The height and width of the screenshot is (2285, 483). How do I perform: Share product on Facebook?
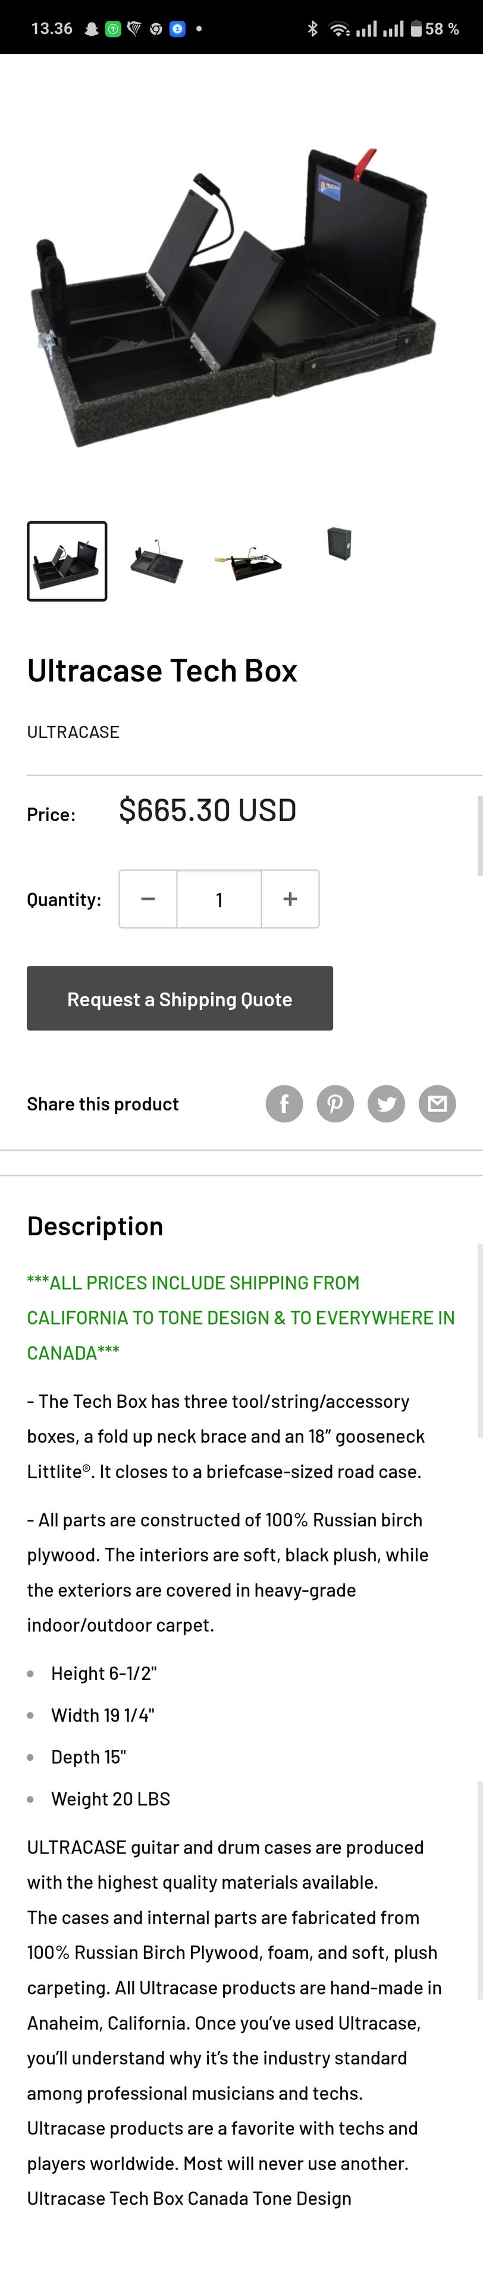(x=284, y=1103)
